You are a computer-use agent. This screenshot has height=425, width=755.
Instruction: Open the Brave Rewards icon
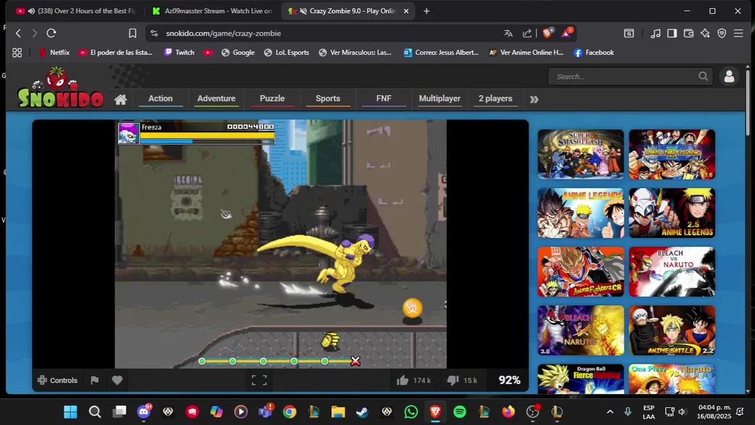point(567,32)
